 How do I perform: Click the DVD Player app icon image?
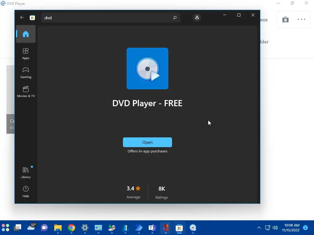pos(147,69)
